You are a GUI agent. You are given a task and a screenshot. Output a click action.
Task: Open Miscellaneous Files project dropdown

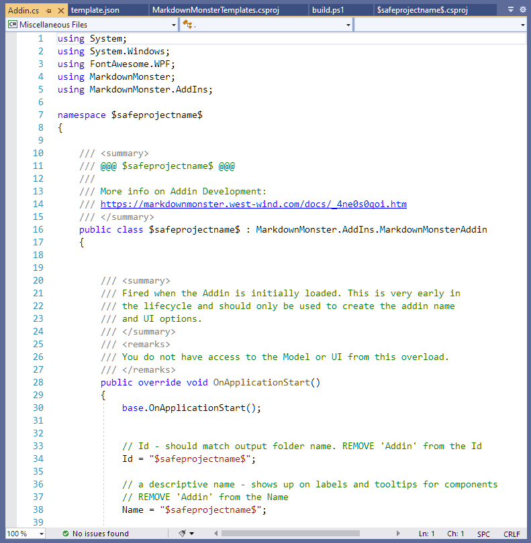pyautogui.click(x=174, y=25)
